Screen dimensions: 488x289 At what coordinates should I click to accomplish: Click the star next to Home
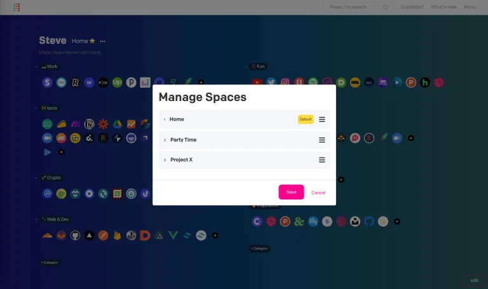coord(92,41)
